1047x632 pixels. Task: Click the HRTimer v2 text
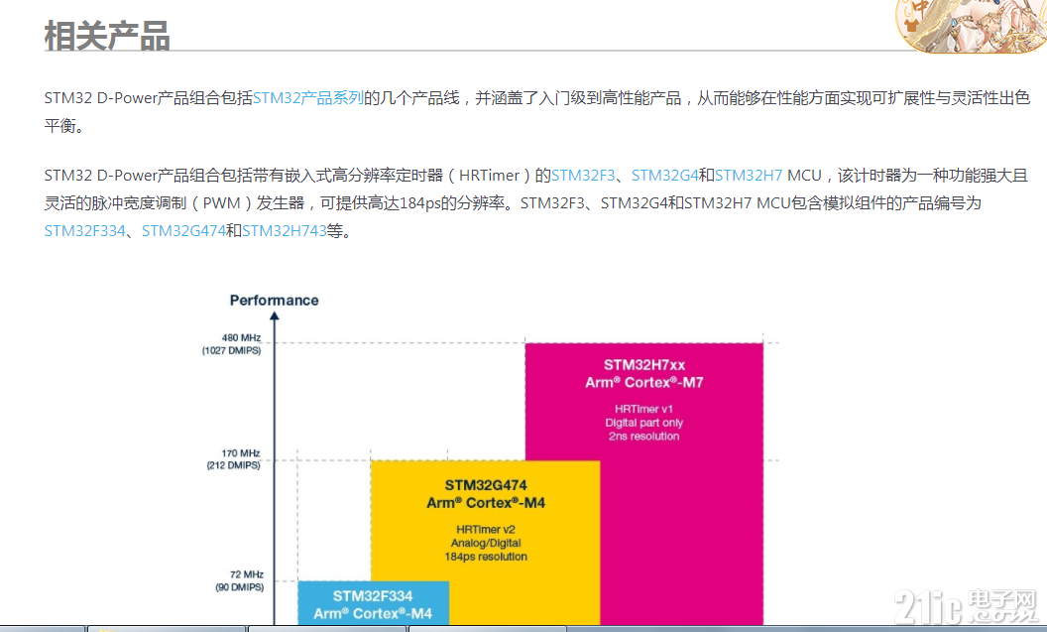click(x=486, y=530)
